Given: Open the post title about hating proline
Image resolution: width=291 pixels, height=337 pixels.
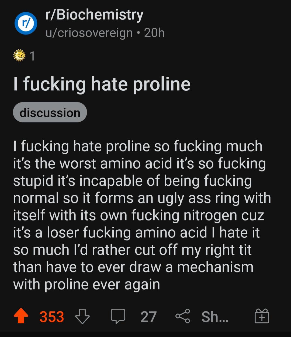Looking at the screenshot, I should [x=102, y=84].
